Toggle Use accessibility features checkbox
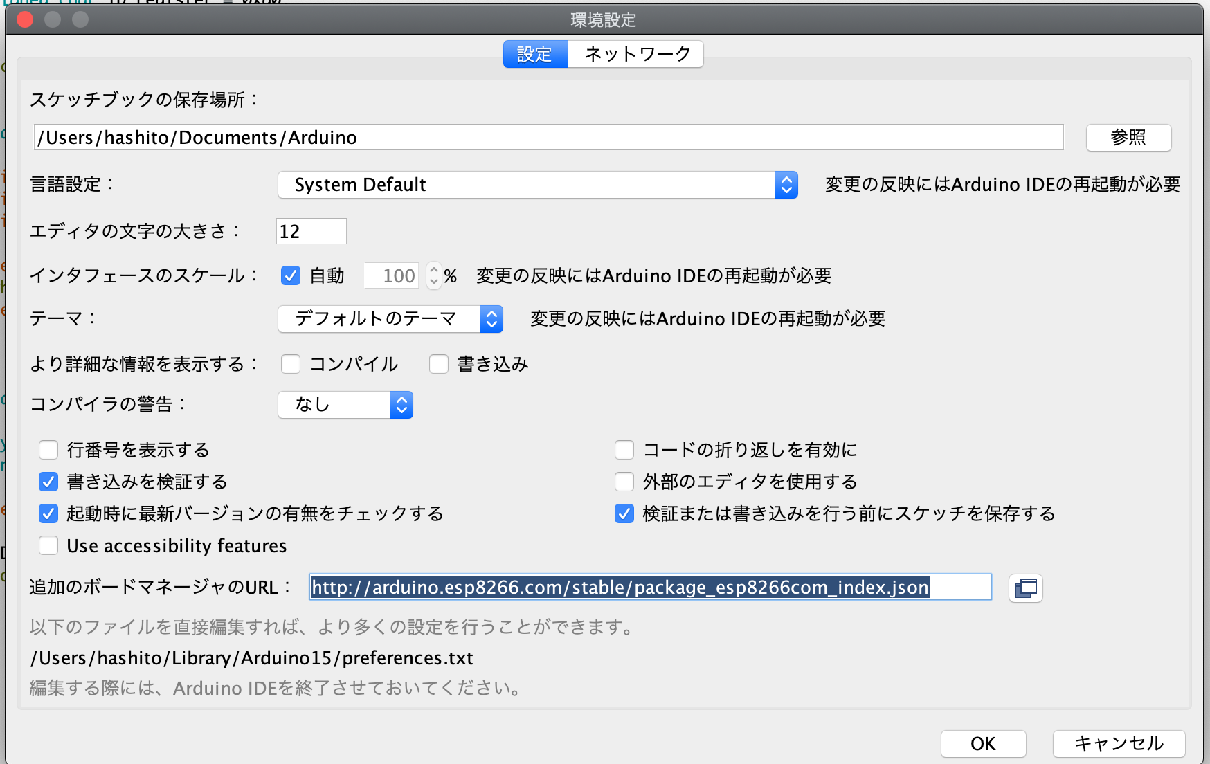The height and width of the screenshot is (764, 1210). (48, 546)
